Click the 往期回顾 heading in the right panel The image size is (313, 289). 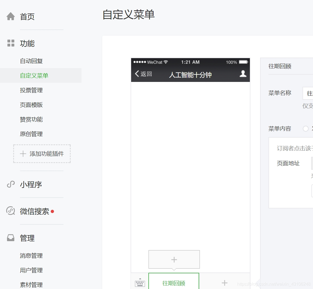[x=280, y=66]
